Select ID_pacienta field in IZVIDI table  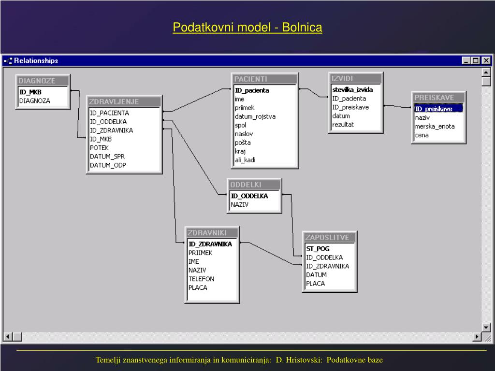point(349,99)
